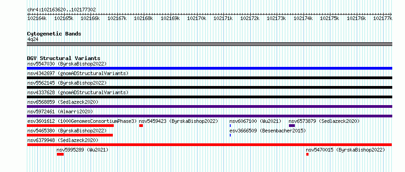Click the 102169k ruler tick label

[170, 18]
